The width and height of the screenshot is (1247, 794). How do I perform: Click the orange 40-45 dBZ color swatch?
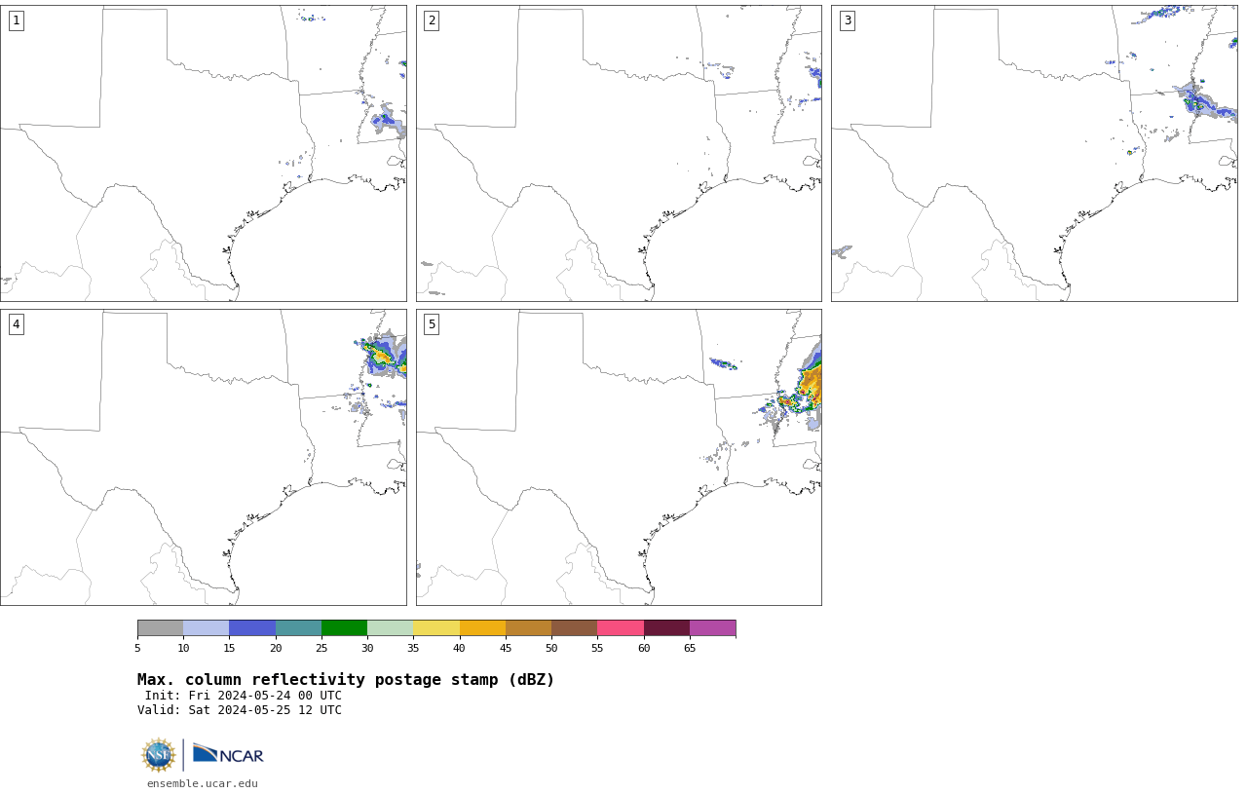[x=482, y=627]
